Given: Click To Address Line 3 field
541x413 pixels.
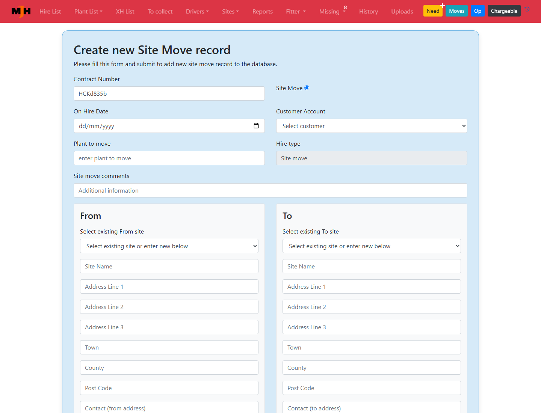Looking at the screenshot, I should tap(372, 327).
